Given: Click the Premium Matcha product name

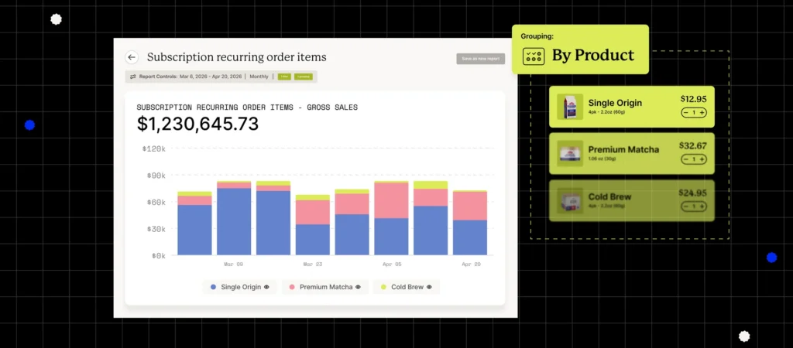Looking at the screenshot, I should click(x=623, y=149).
